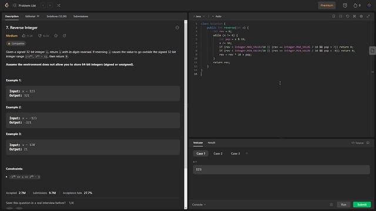Pick a random problem shuffle icon
This screenshot has width=376, height=211.
coord(59,5)
